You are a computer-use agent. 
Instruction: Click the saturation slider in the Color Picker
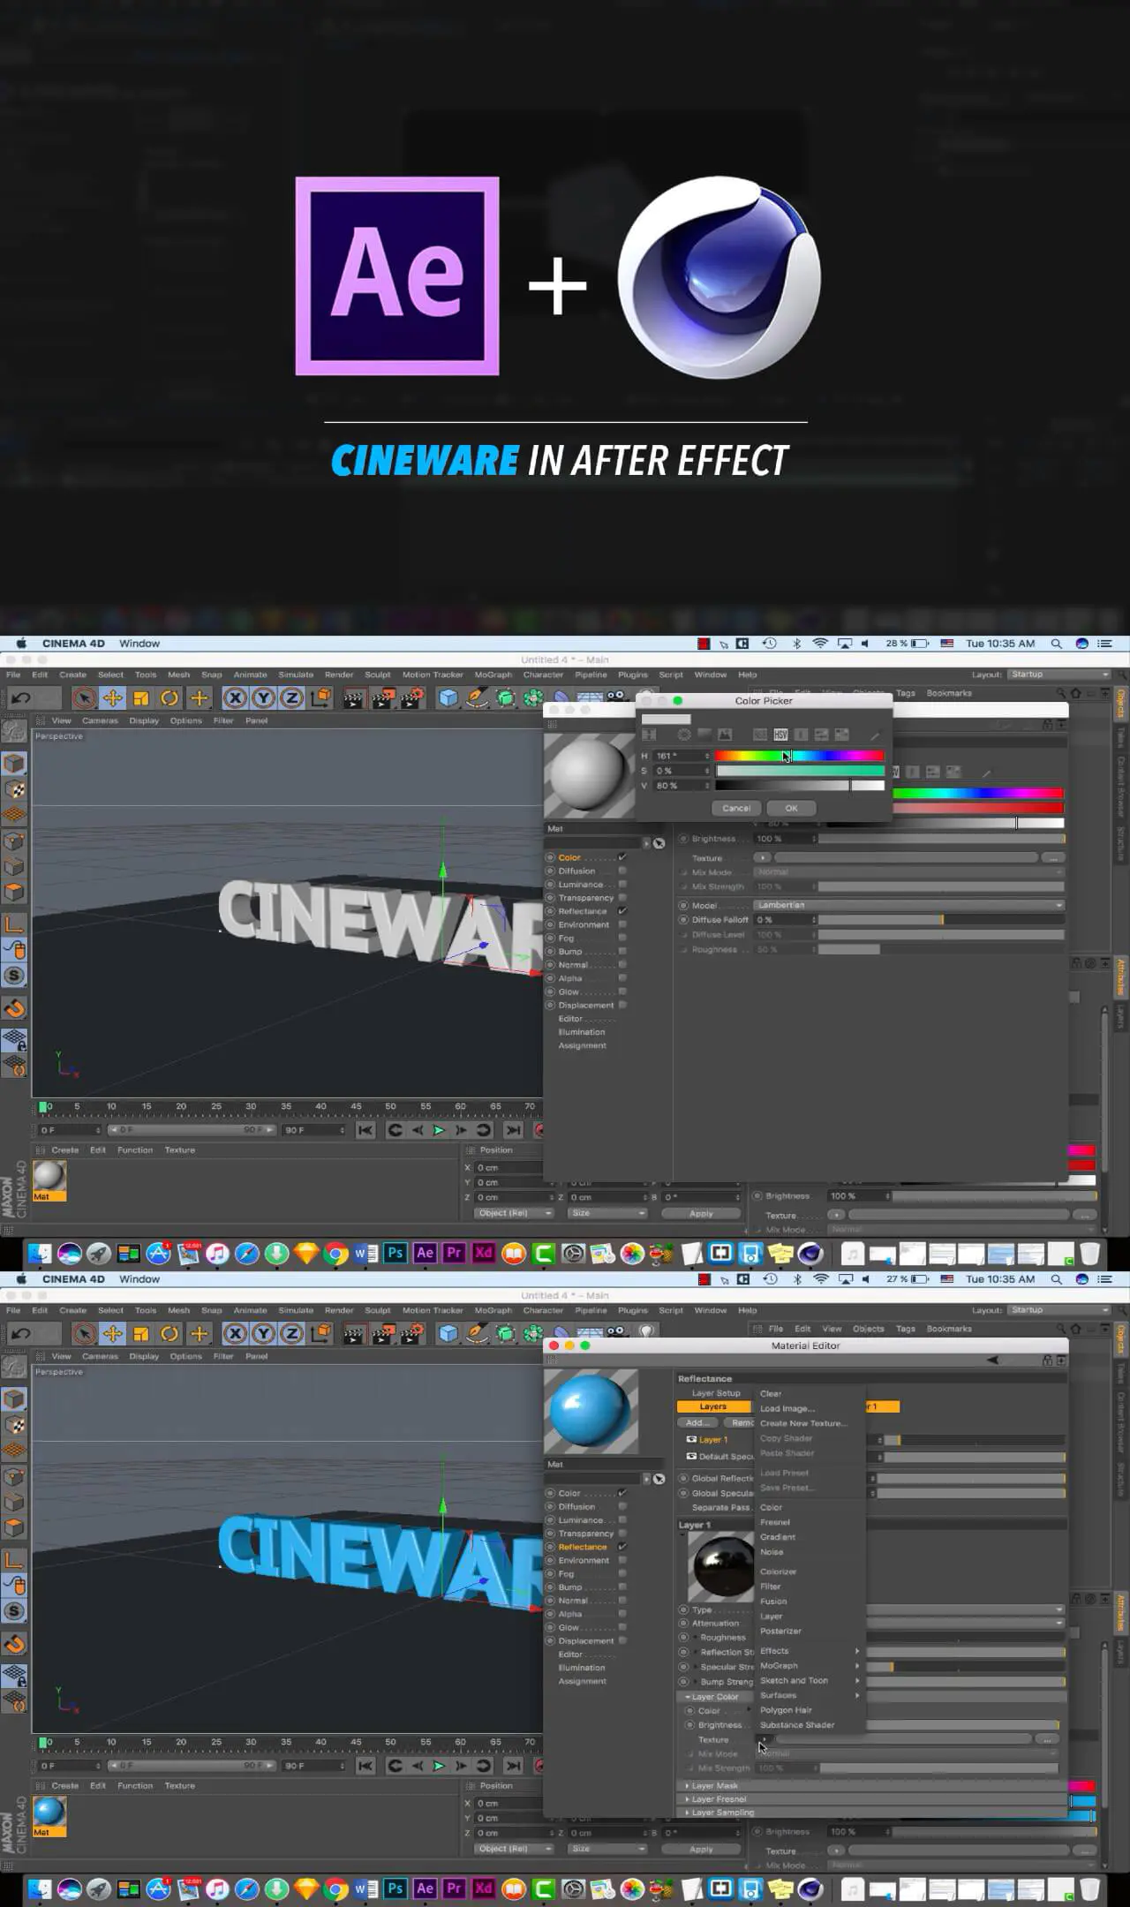tap(799, 771)
